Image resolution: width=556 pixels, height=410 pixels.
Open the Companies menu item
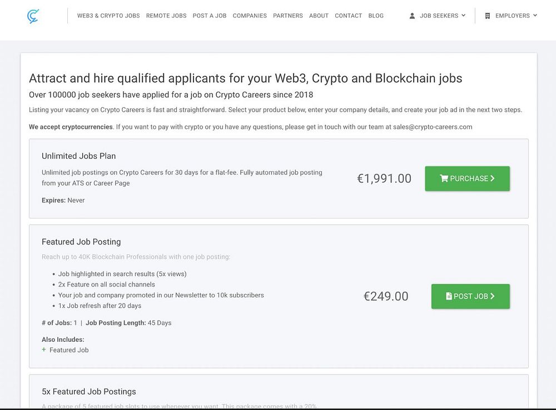click(x=250, y=16)
